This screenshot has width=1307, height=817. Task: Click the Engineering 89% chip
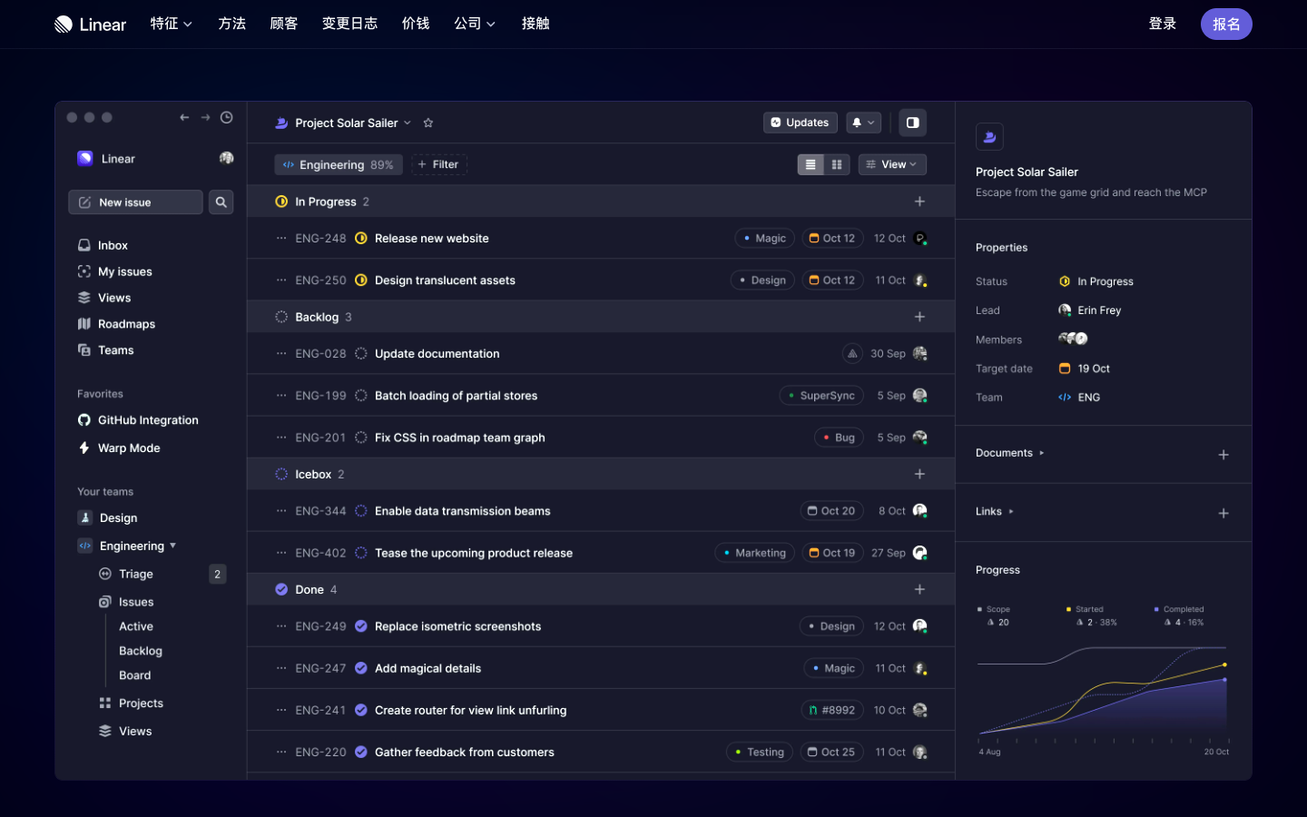[339, 164]
